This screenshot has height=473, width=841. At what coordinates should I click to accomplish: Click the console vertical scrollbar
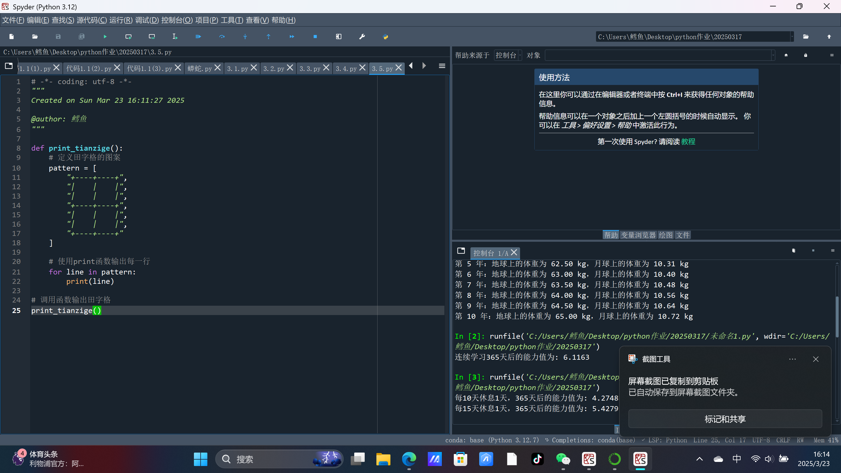click(x=838, y=317)
